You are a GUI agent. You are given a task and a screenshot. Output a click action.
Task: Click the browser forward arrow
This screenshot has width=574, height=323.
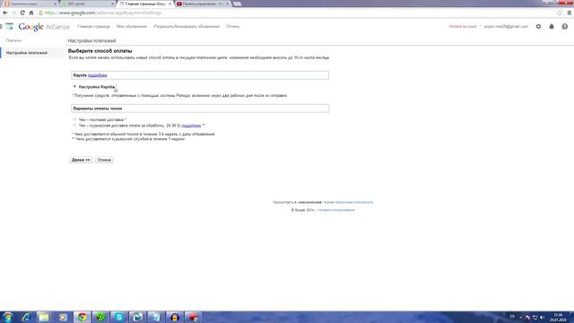14,13
